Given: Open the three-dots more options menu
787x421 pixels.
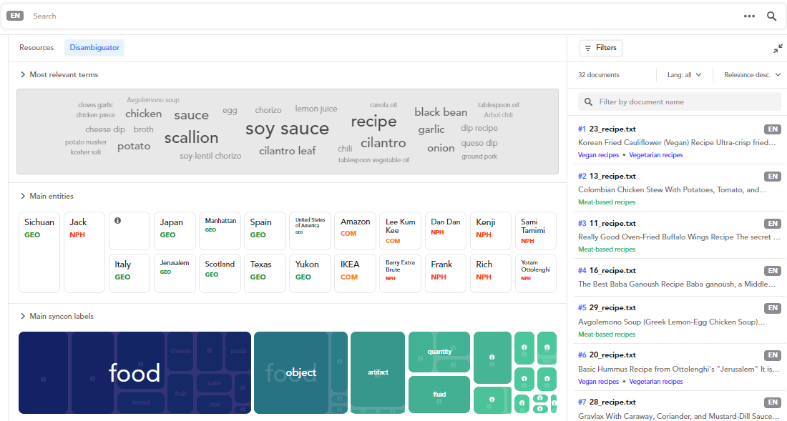Looking at the screenshot, I should pyautogui.click(x=749, y=16).
